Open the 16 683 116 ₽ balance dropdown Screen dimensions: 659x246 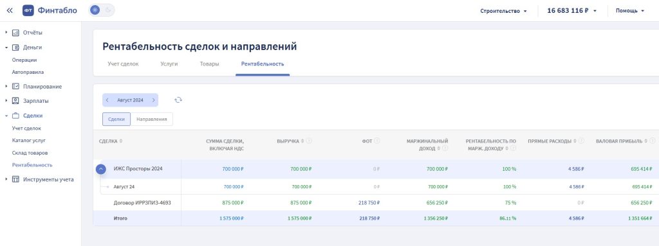(x=571, y=11)
